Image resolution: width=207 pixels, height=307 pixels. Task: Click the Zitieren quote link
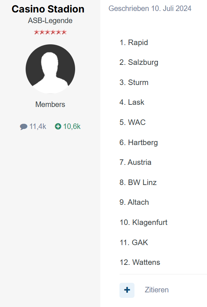156,290
